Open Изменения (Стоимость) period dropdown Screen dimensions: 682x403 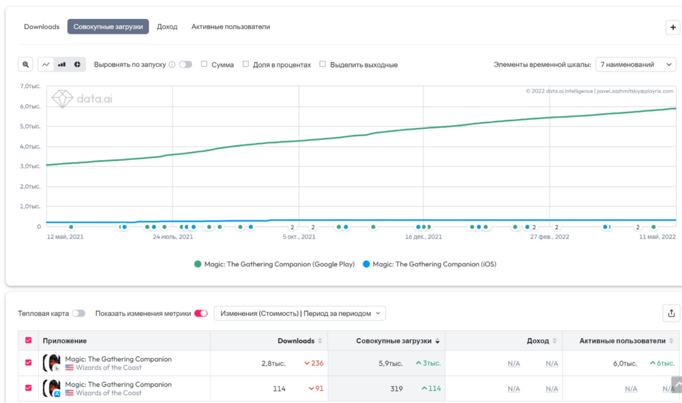[299, 313]
